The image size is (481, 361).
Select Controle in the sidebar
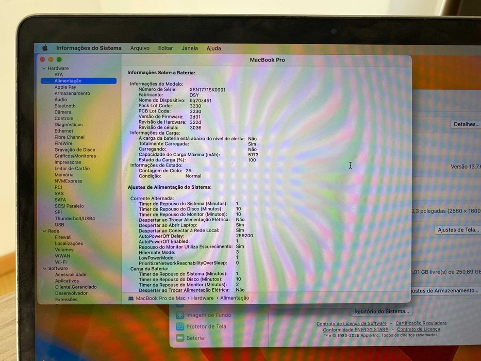(64, 119)
